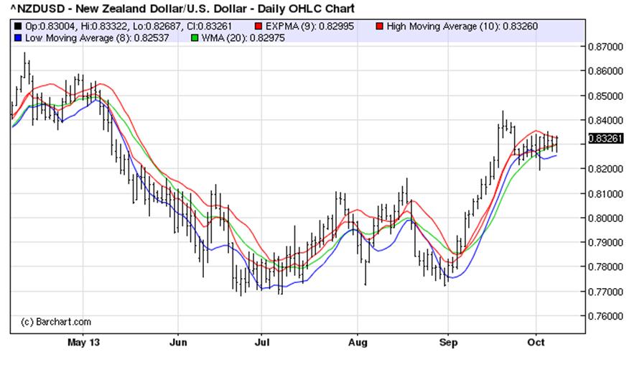Select High Moving Average (10) legend text
The width and height of the screenshot is (629, 370).
(x=460, y=26)
